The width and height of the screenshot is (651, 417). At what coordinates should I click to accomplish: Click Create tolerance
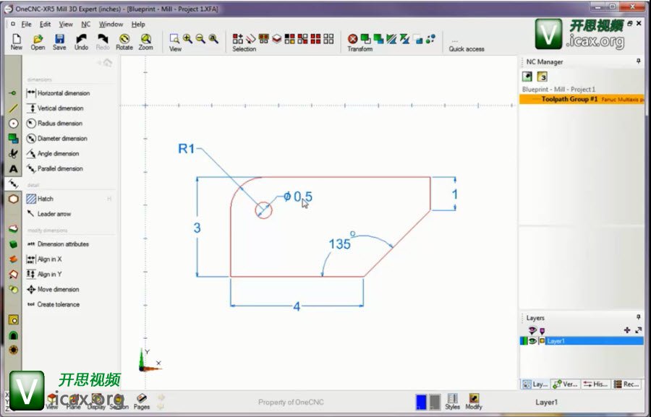point(53,304)
